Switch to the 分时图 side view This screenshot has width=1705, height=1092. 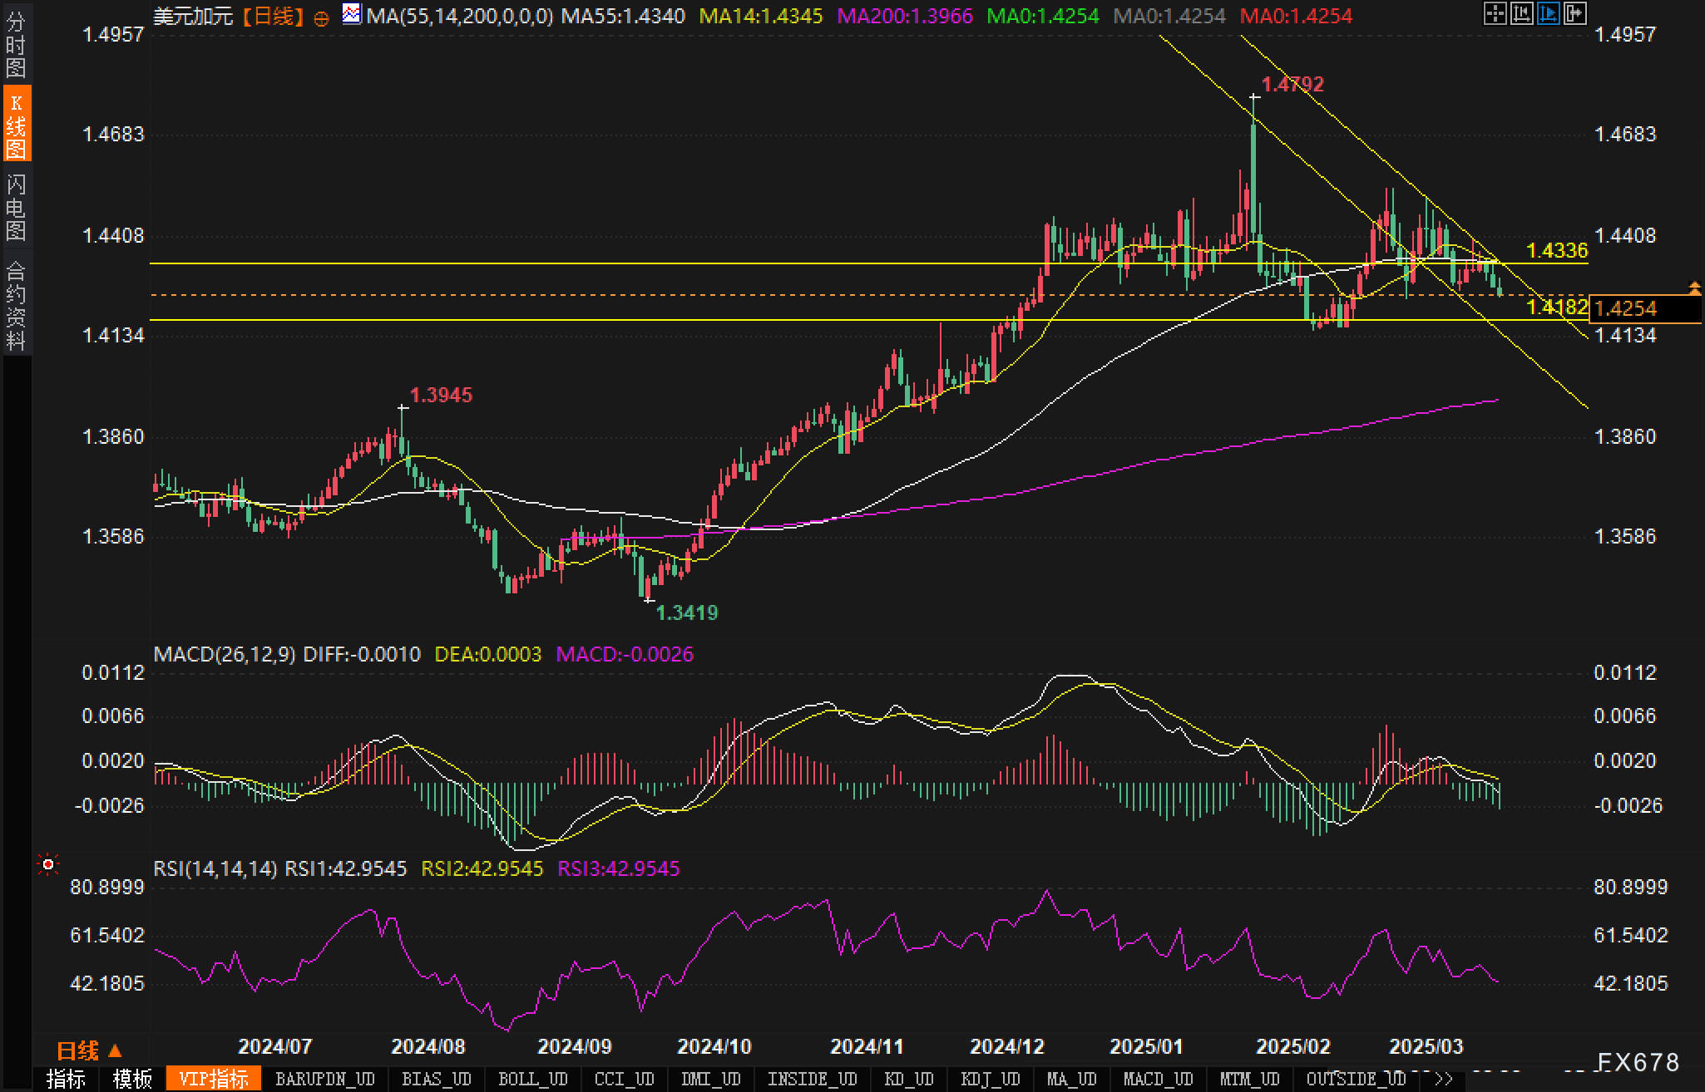click(x=16, y=45)
